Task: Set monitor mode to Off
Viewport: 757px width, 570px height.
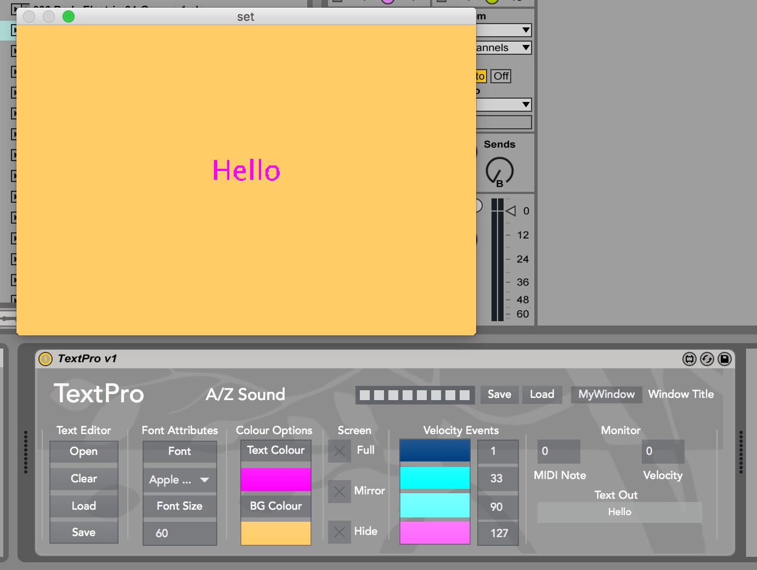Action: coord(500,76)
